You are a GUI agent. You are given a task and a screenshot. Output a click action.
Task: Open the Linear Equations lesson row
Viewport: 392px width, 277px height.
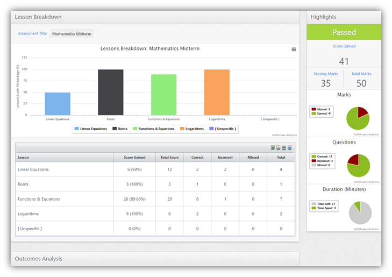pos(33,169)
